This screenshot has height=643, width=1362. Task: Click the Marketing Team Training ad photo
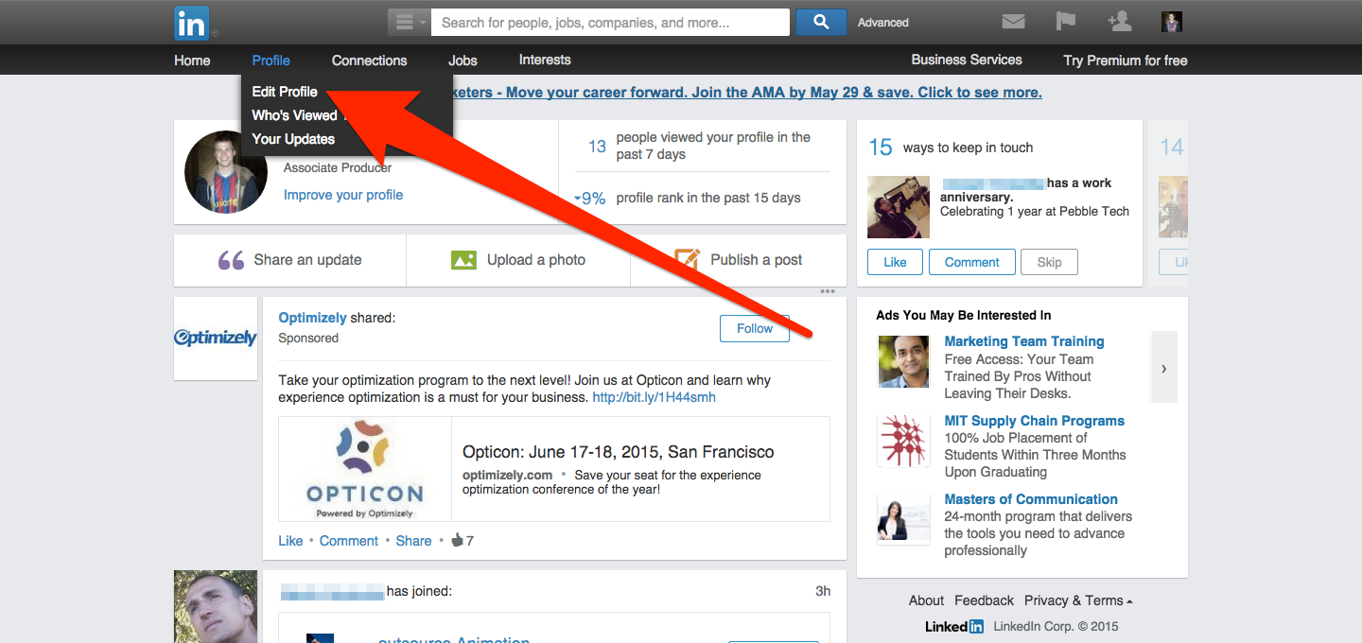[903, 362]
